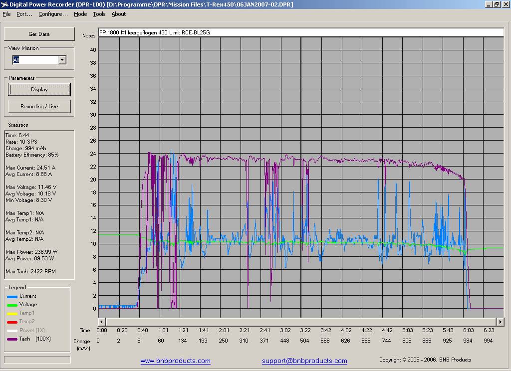Open the Configure... menu
Viewport: 511px width, 371px height.
coord(53,14)
